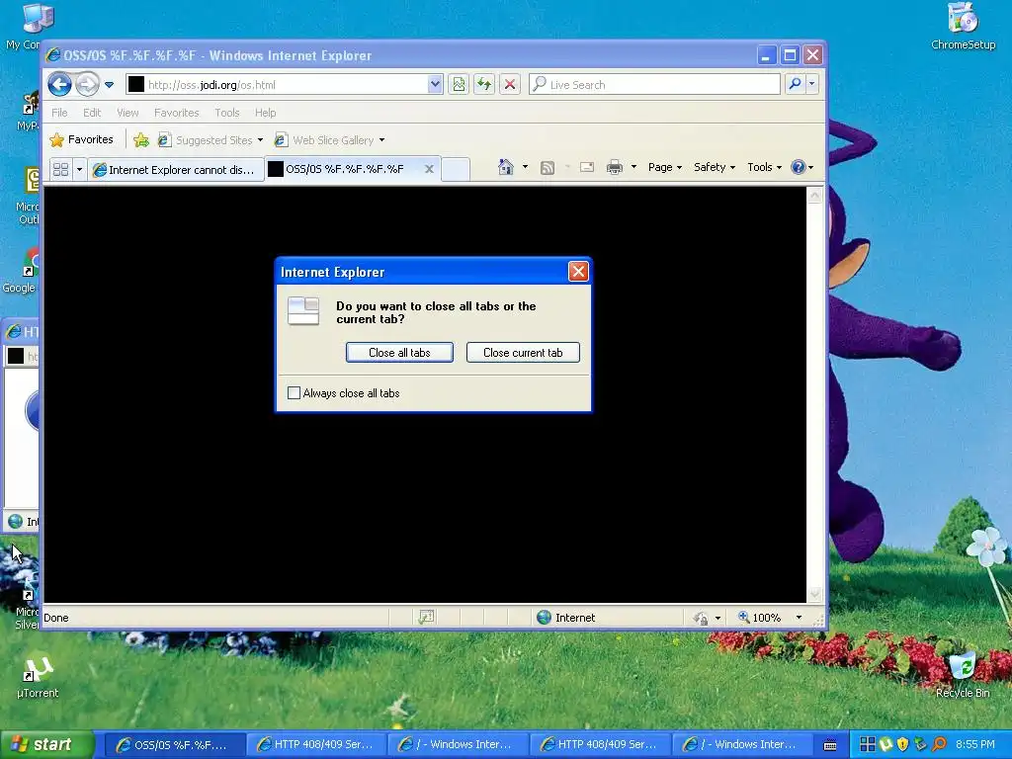The width and height of the screenshot is (1012, 759).
Task: Click the Refresh page icon
Action: coord(484,85)
